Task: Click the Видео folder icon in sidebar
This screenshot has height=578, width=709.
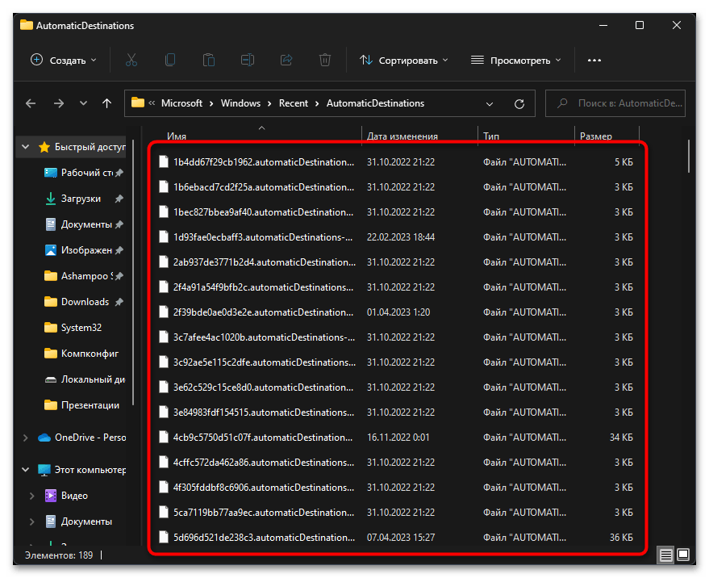Action: tap(51, 496)
